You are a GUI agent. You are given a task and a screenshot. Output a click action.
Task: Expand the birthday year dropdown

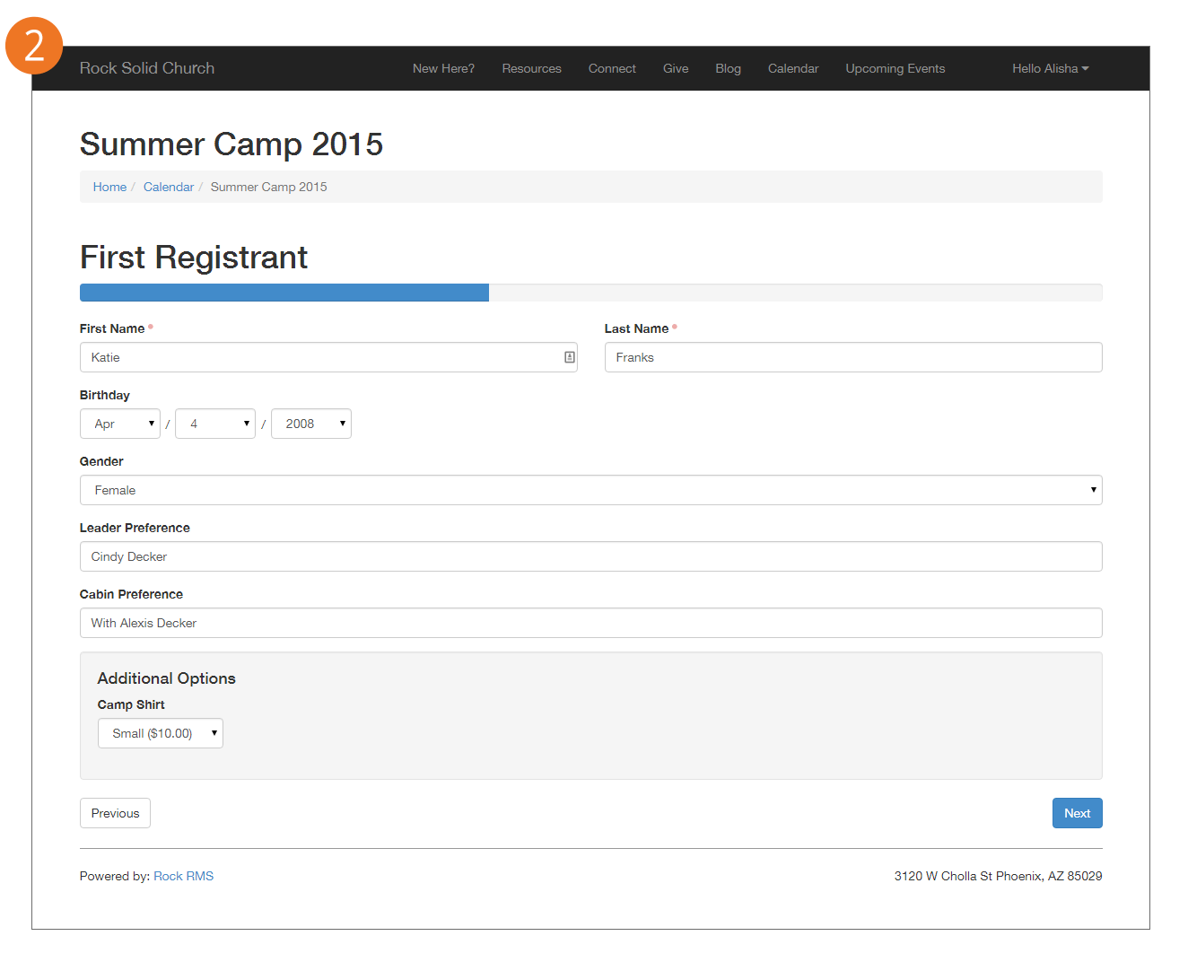[x=310, y=424]
